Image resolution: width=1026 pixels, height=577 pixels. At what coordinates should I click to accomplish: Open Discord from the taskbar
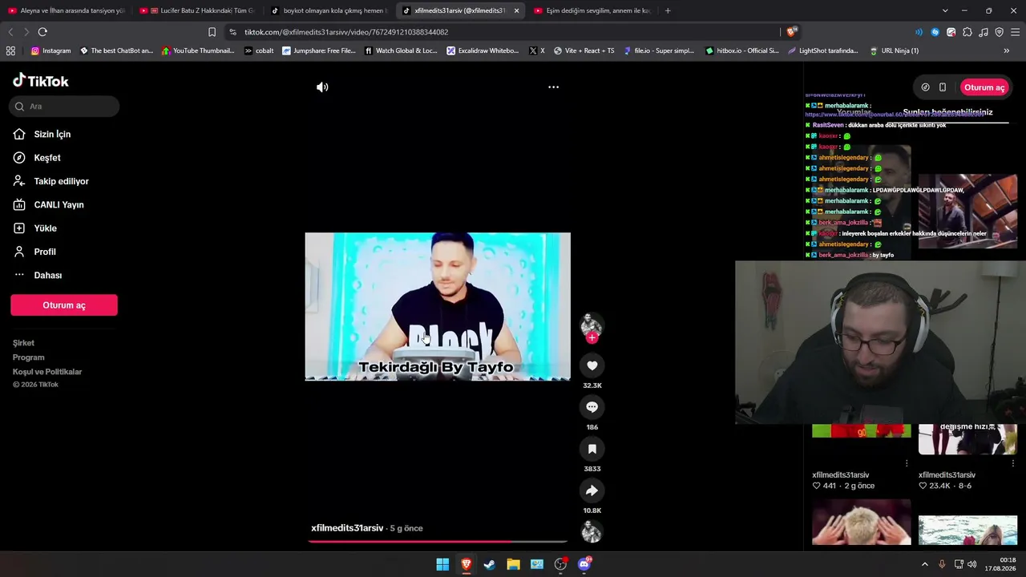(x=584, y=564)
